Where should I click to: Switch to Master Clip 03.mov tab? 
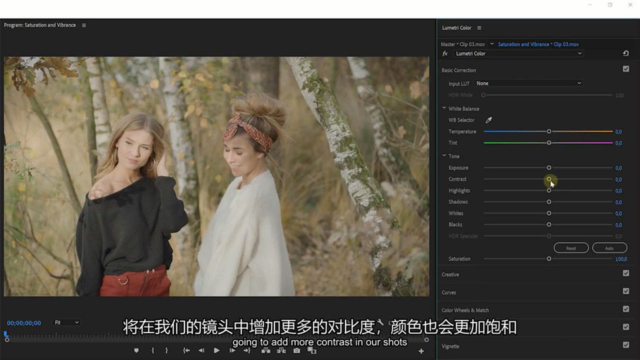tap(462, 44)
